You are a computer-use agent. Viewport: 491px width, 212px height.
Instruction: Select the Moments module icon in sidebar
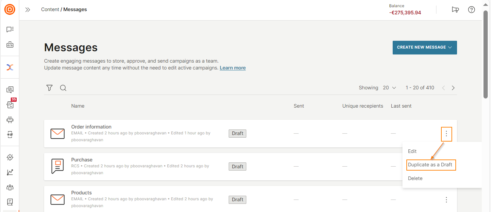pos(10,67)
